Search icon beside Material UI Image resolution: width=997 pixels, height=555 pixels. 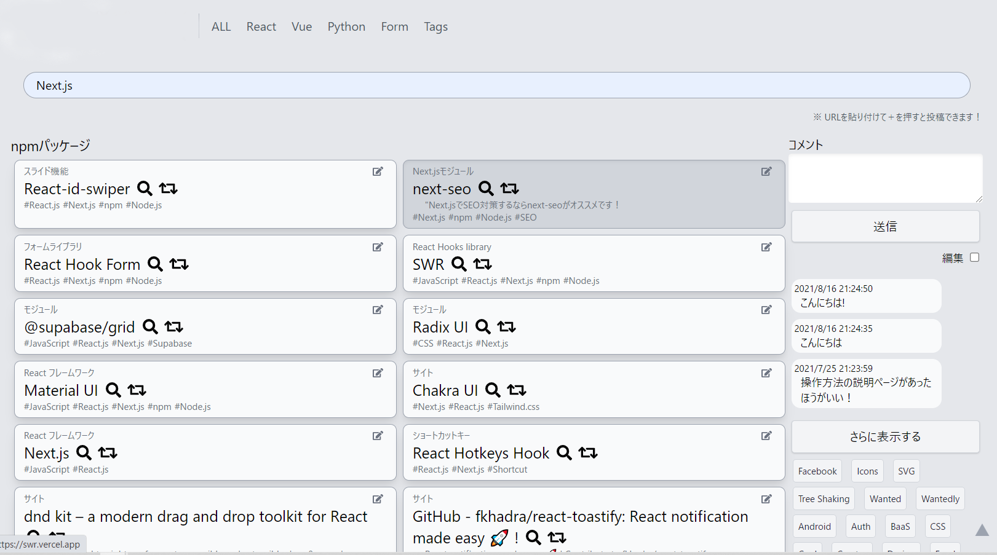coord(113,390)
